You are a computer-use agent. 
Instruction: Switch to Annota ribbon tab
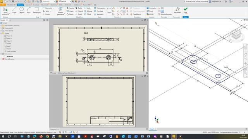[28, 5]
